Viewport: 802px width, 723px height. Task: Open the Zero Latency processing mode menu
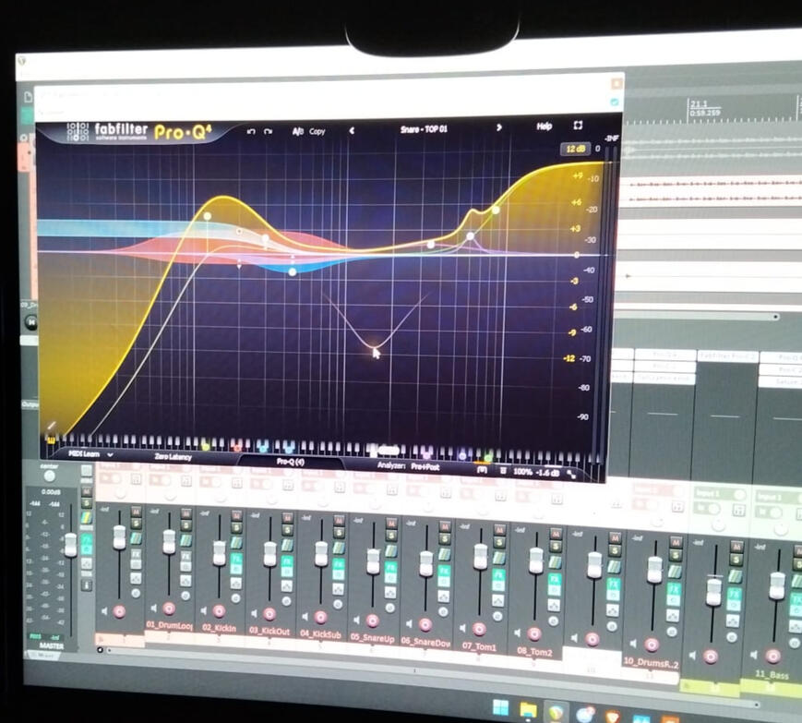(x=173, y=457)
